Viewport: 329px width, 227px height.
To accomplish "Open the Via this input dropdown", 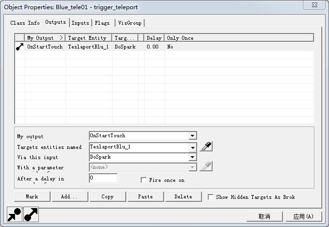I will click(x=192, y=157).
